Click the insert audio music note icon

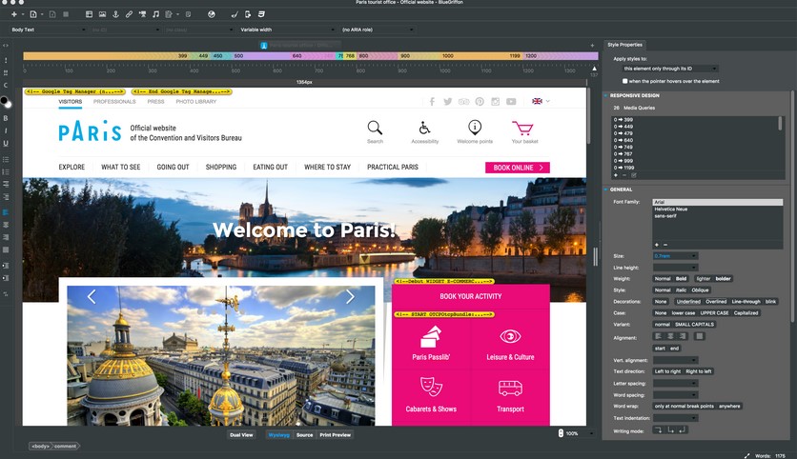pos(155,14)
